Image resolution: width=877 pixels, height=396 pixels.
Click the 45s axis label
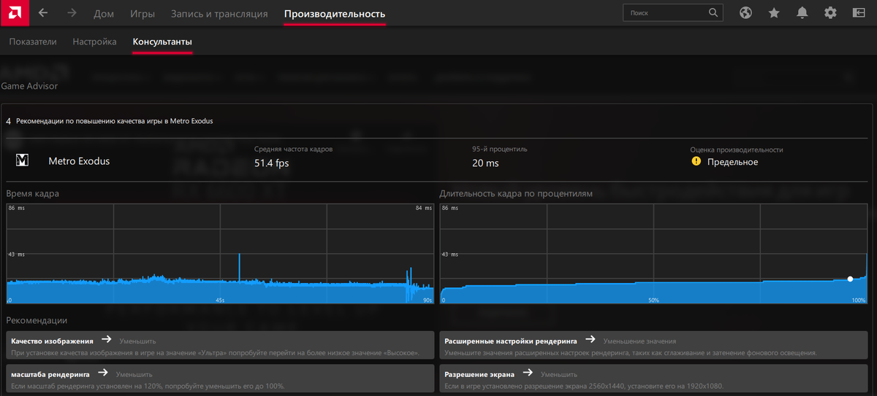click(220, 300)
